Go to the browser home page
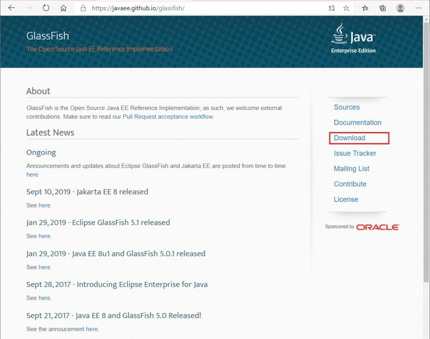This screenshot has height=339, width=430. tap(64, 8)
